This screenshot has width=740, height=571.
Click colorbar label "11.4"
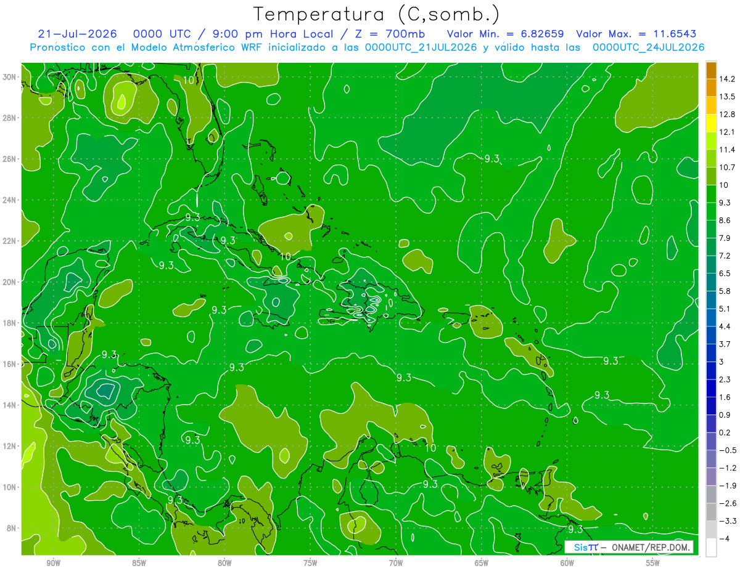(728, 150)
